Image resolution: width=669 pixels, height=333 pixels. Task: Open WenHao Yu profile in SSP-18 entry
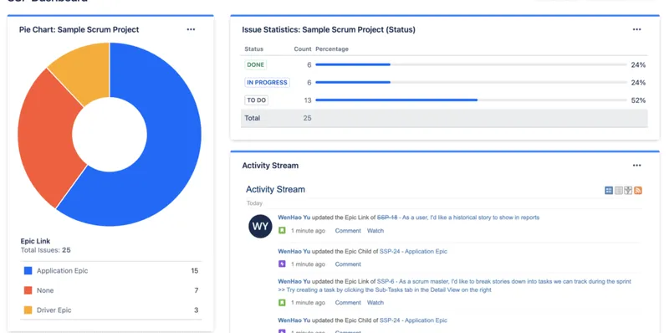[x=294, y=218]
